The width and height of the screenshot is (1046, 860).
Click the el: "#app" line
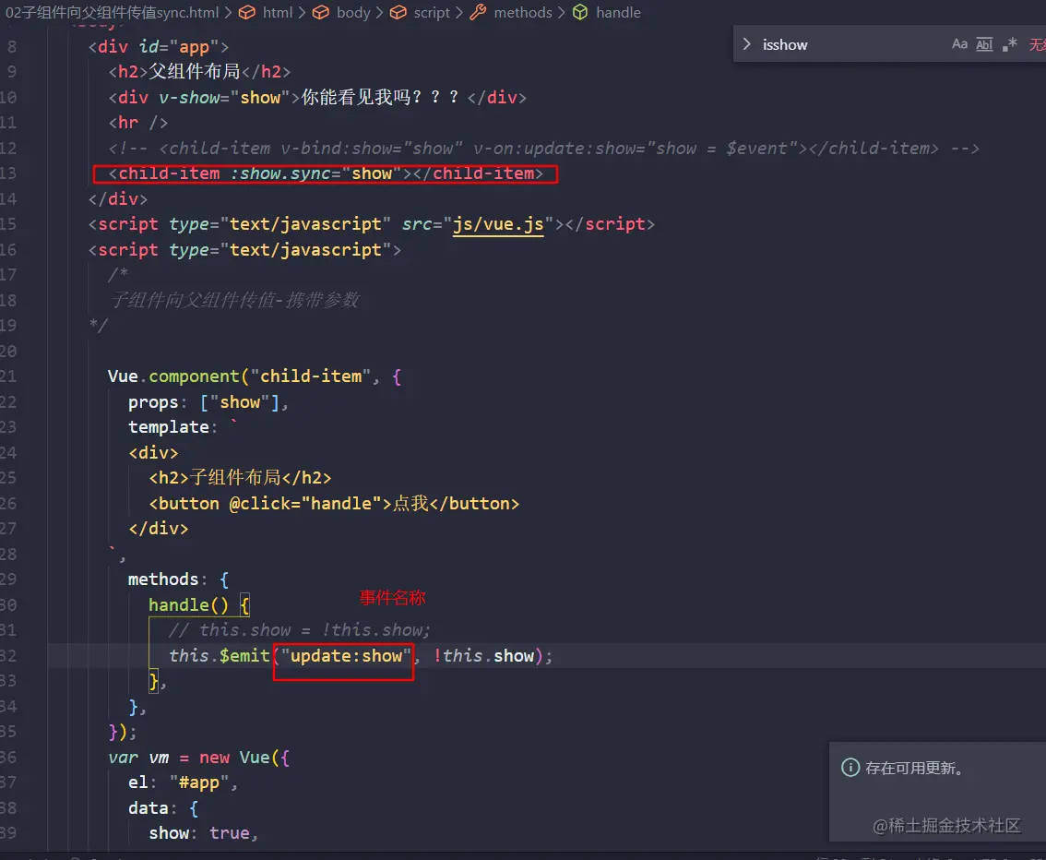pyautogui.click(x=183, y=782)
